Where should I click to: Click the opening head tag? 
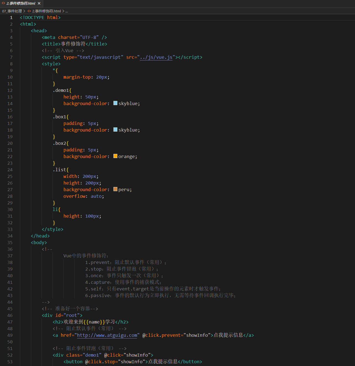point(39,31)
